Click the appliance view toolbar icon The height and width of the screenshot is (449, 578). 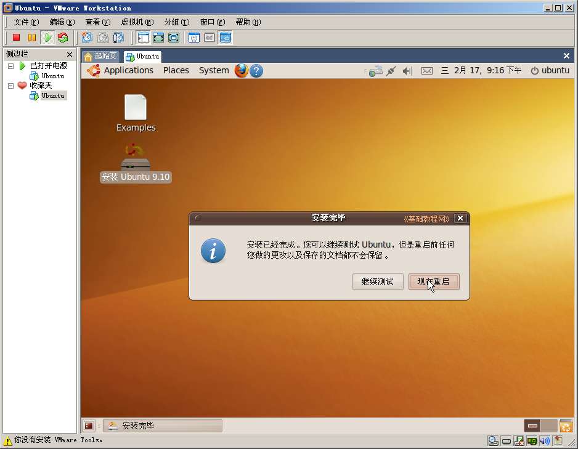click(210, 37)
